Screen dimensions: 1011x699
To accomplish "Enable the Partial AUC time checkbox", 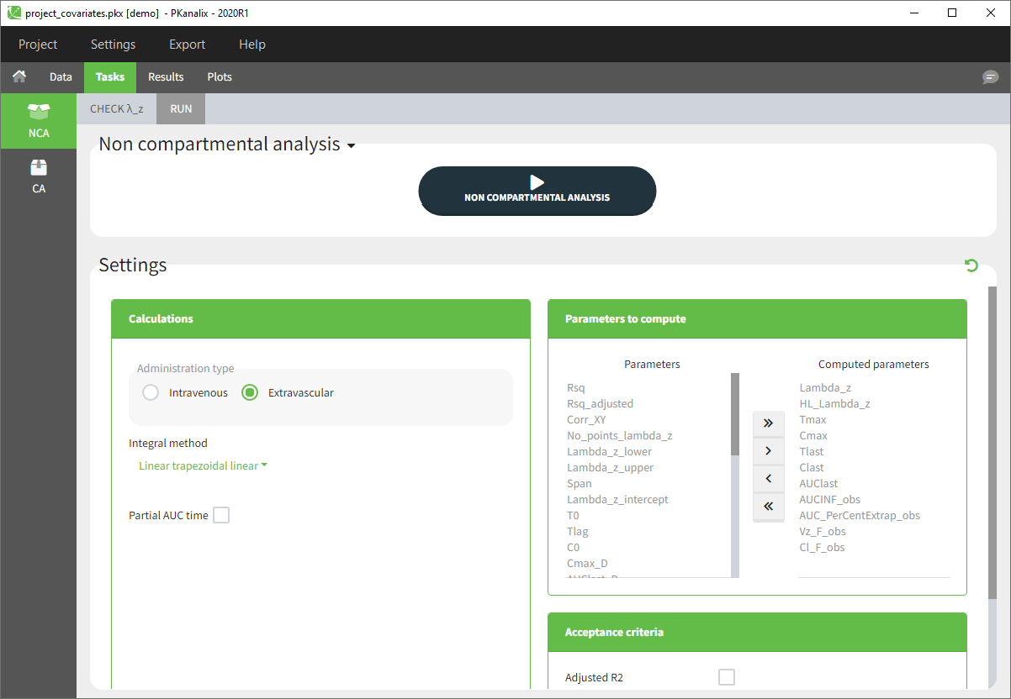I will [x=221, y=515].
